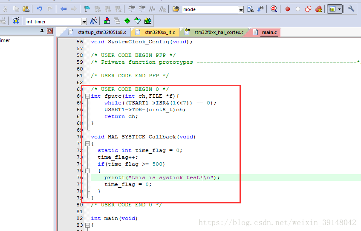
Task: Go to next bookmark icon
Action: (x=108, y=9)
